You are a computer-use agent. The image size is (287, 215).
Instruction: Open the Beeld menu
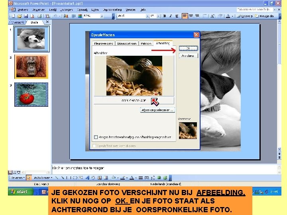(x=53, y=10)
